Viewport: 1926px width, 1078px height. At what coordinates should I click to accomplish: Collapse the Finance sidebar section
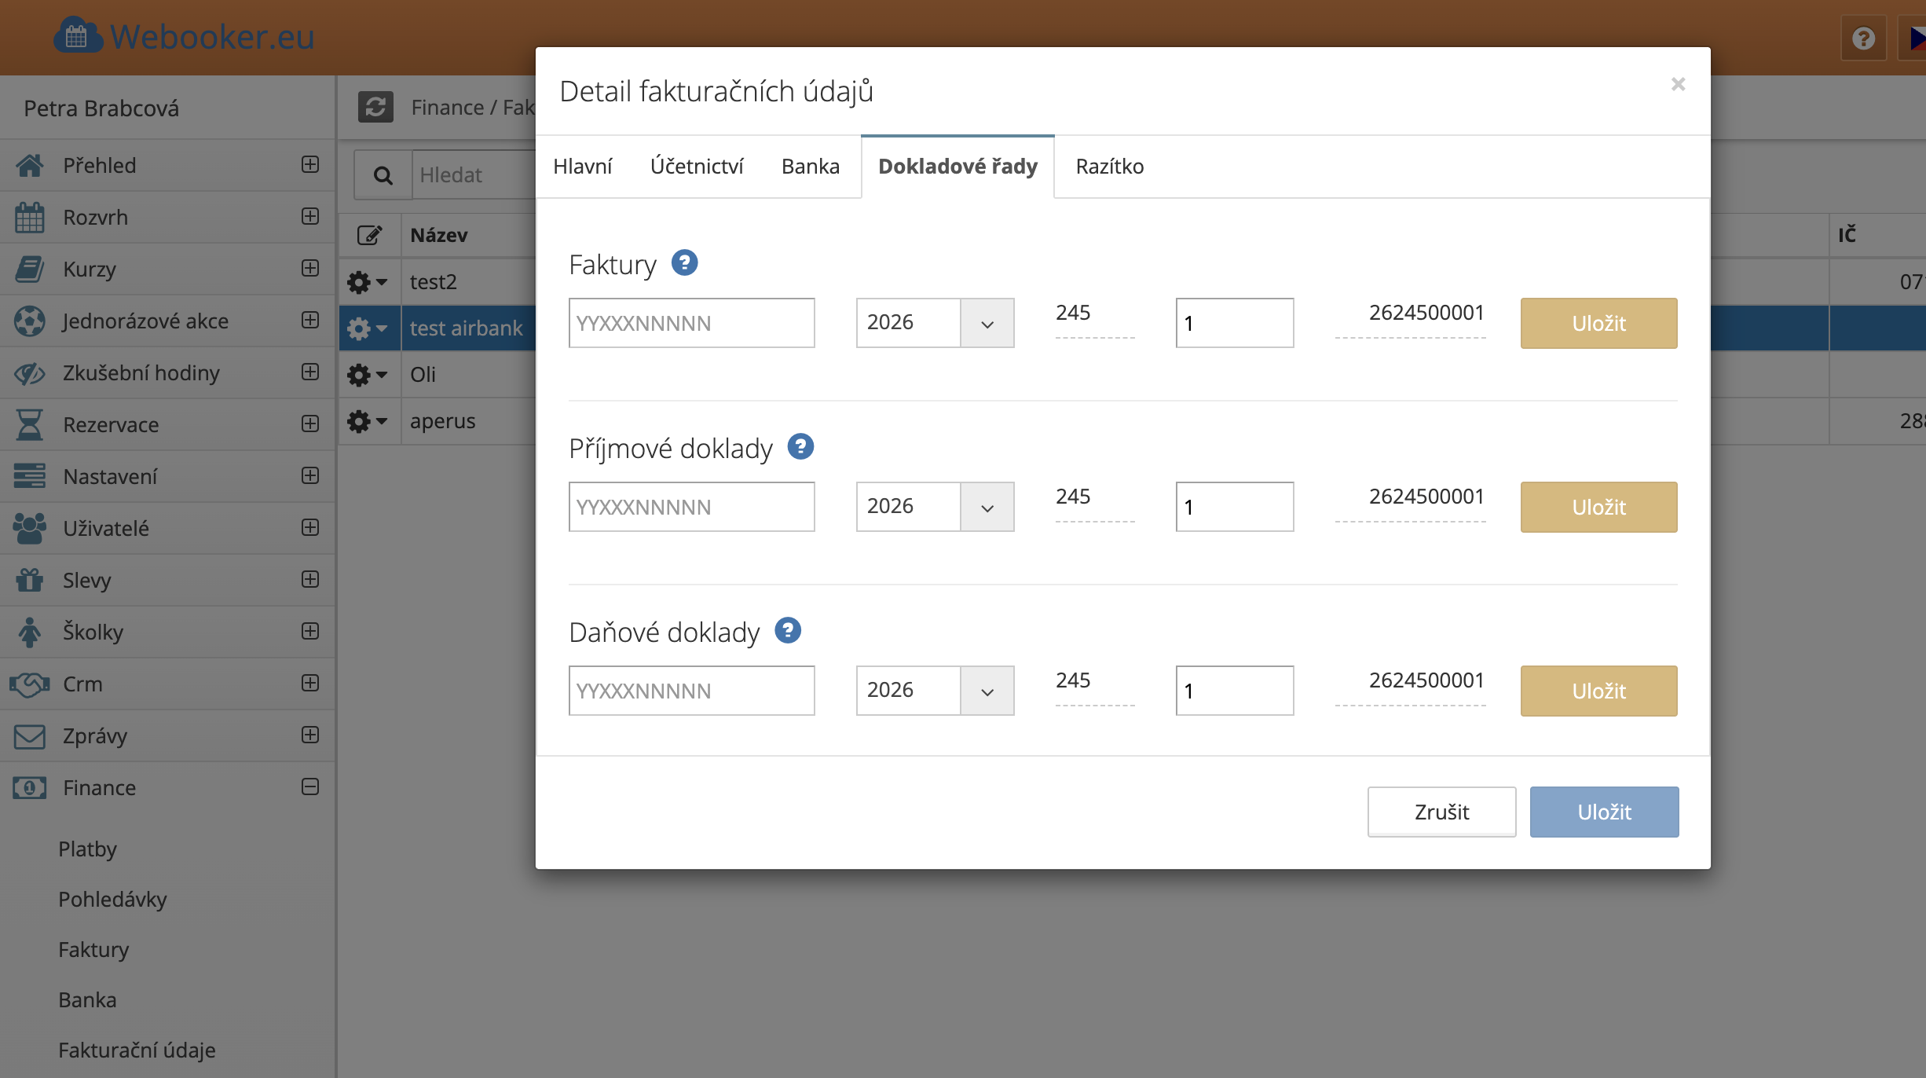tap(310, 786)
